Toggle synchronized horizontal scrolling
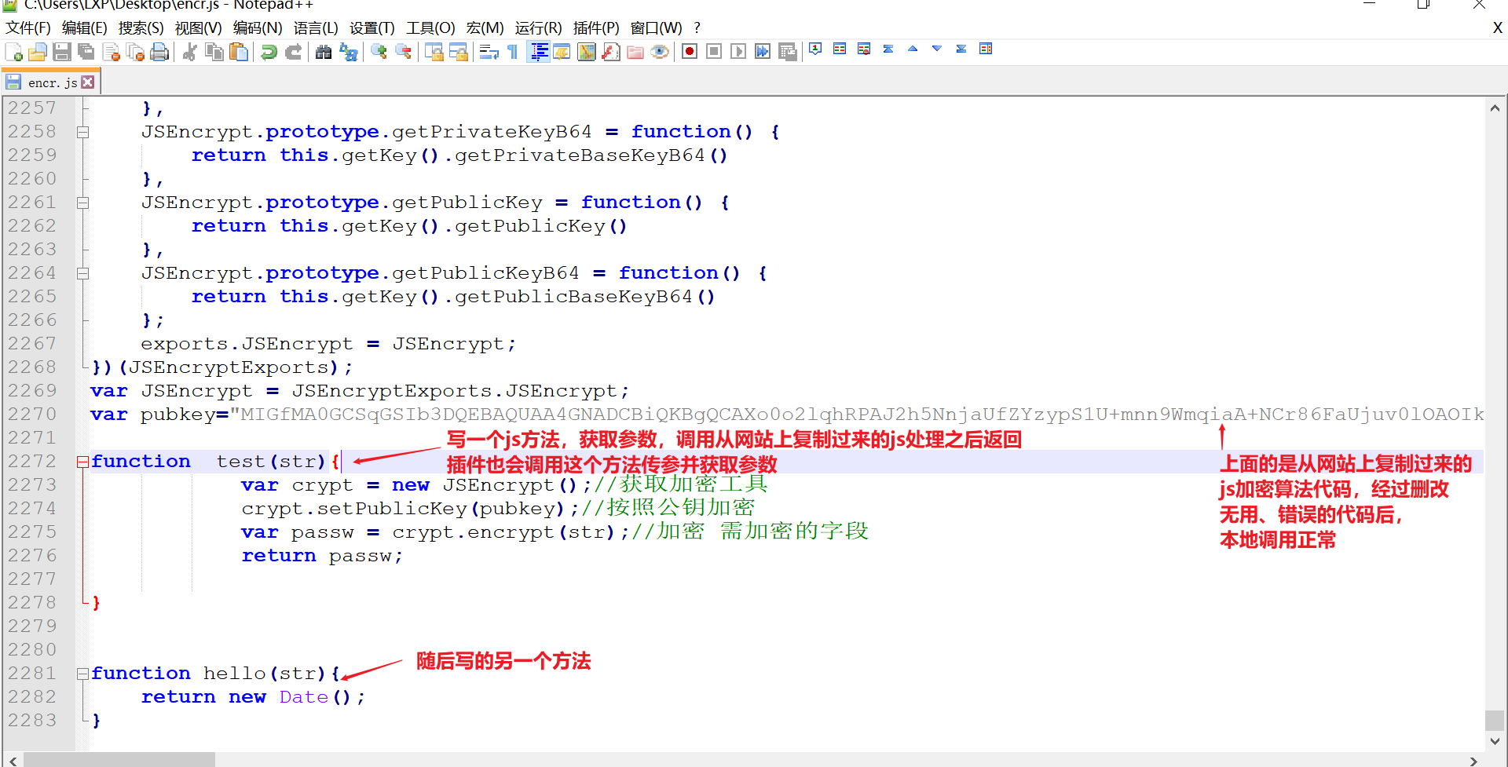Image resolution: width=1508 pixels, height=767 pixels. [458, 52]
